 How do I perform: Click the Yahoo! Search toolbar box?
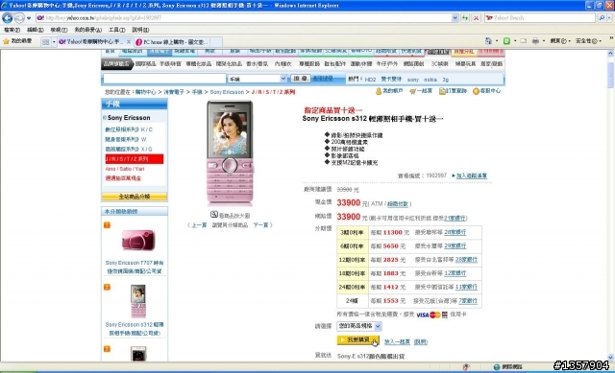540,18
